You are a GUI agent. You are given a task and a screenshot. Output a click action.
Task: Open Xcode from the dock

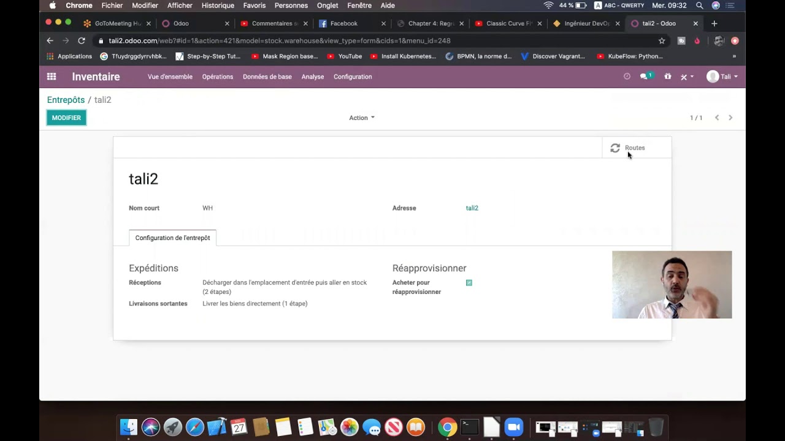[217, 427]
